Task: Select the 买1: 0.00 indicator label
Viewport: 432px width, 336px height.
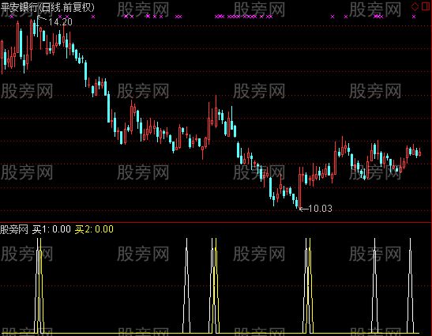Action: tap(51, 229)
